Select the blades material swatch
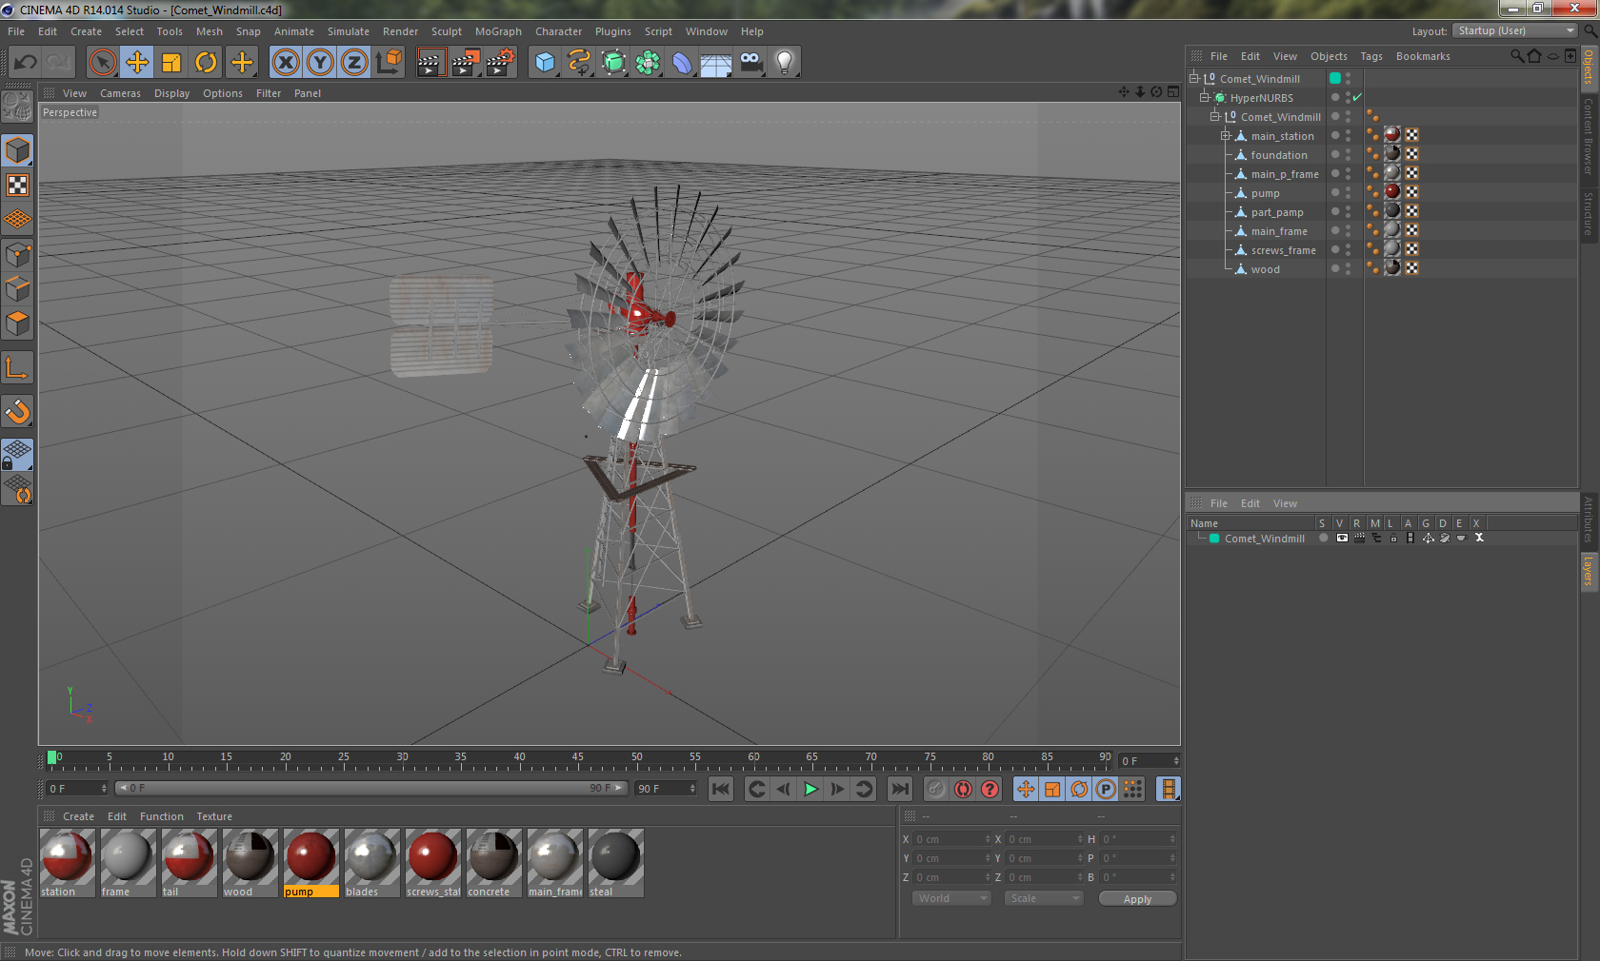The width and height of the screenshot is (1600, 961). pos(372,863)
